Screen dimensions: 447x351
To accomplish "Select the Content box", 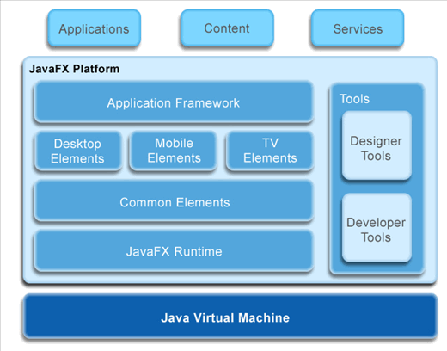I will click(x=227, y=28).
